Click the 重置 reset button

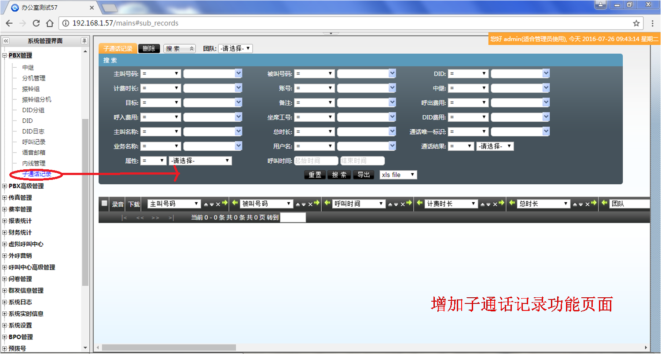click(315, 175)
